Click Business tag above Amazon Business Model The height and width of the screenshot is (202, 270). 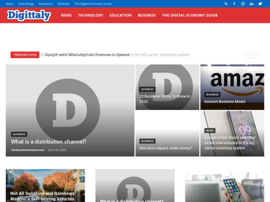[x=212, y=94]
